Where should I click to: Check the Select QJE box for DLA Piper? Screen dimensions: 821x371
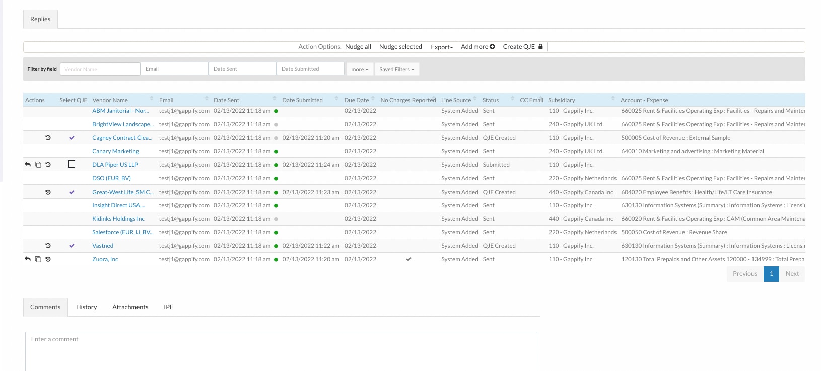72,164
